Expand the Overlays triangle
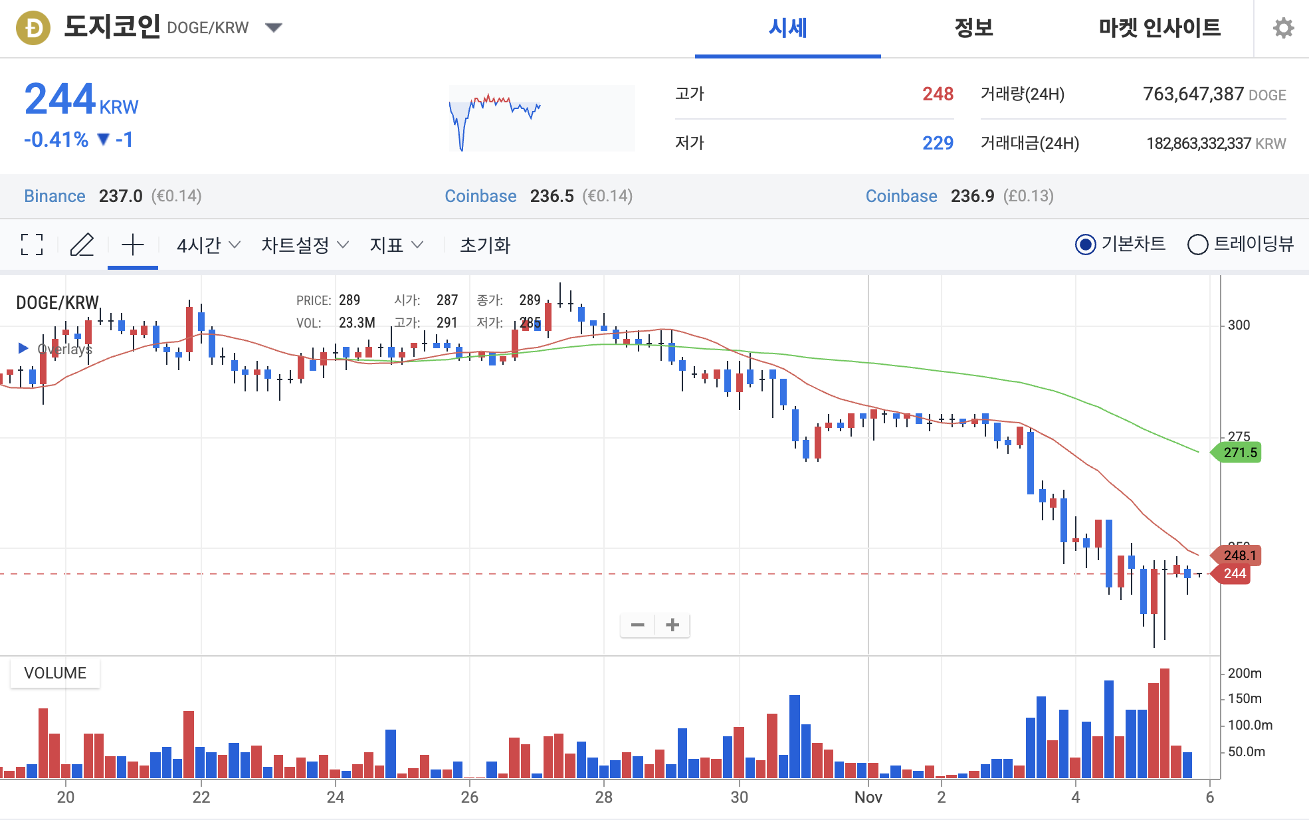Screen dimensions: 1309x820 (23, 348)
